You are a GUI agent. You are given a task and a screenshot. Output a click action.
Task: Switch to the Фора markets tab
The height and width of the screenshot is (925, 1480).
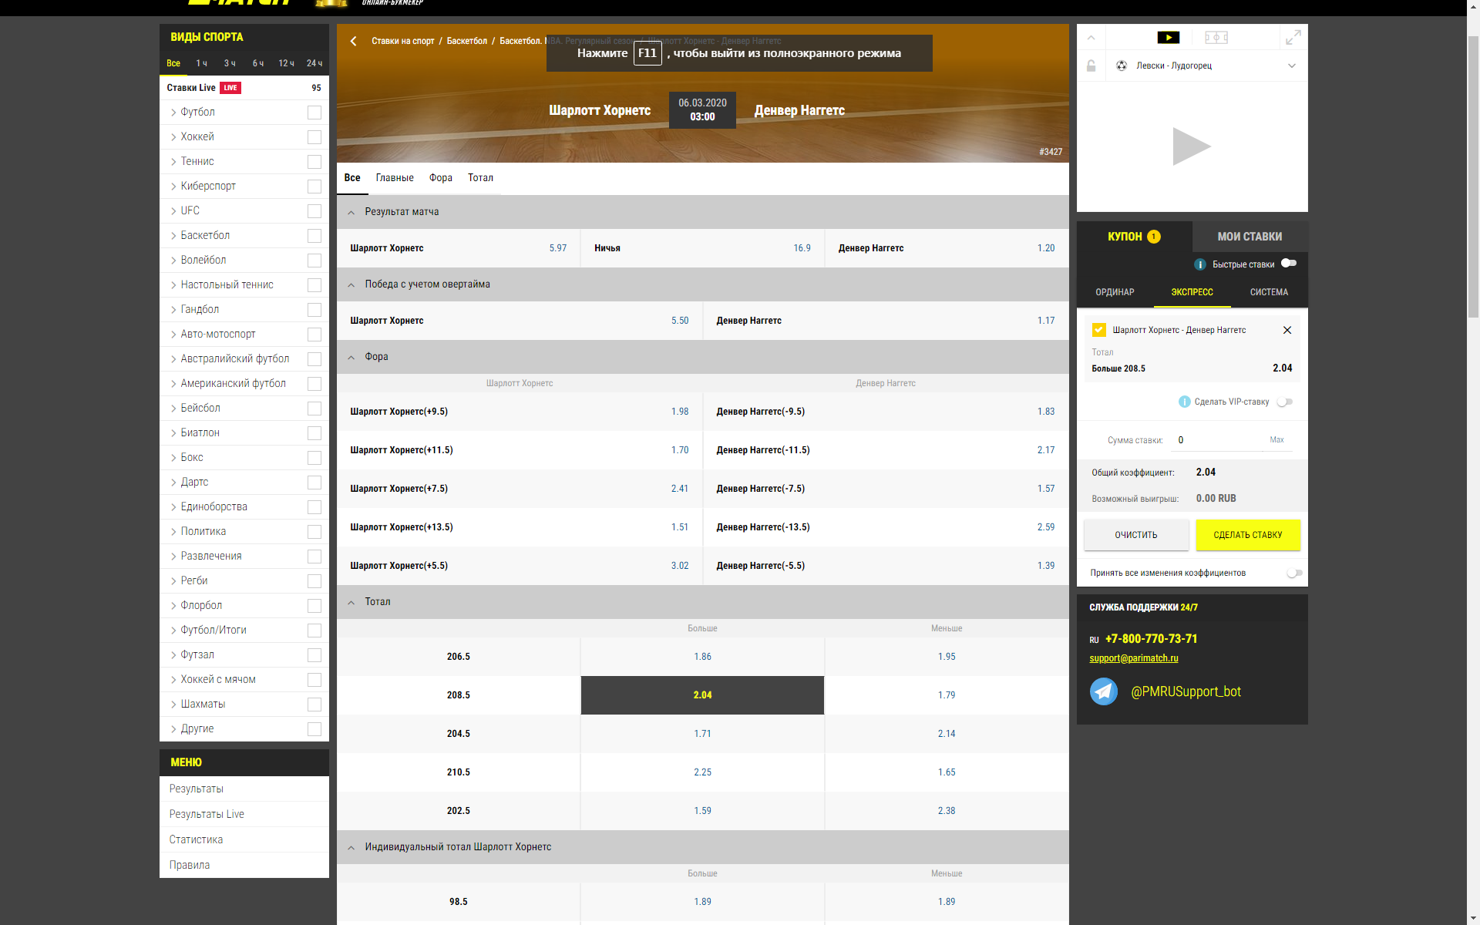[441, 178]
